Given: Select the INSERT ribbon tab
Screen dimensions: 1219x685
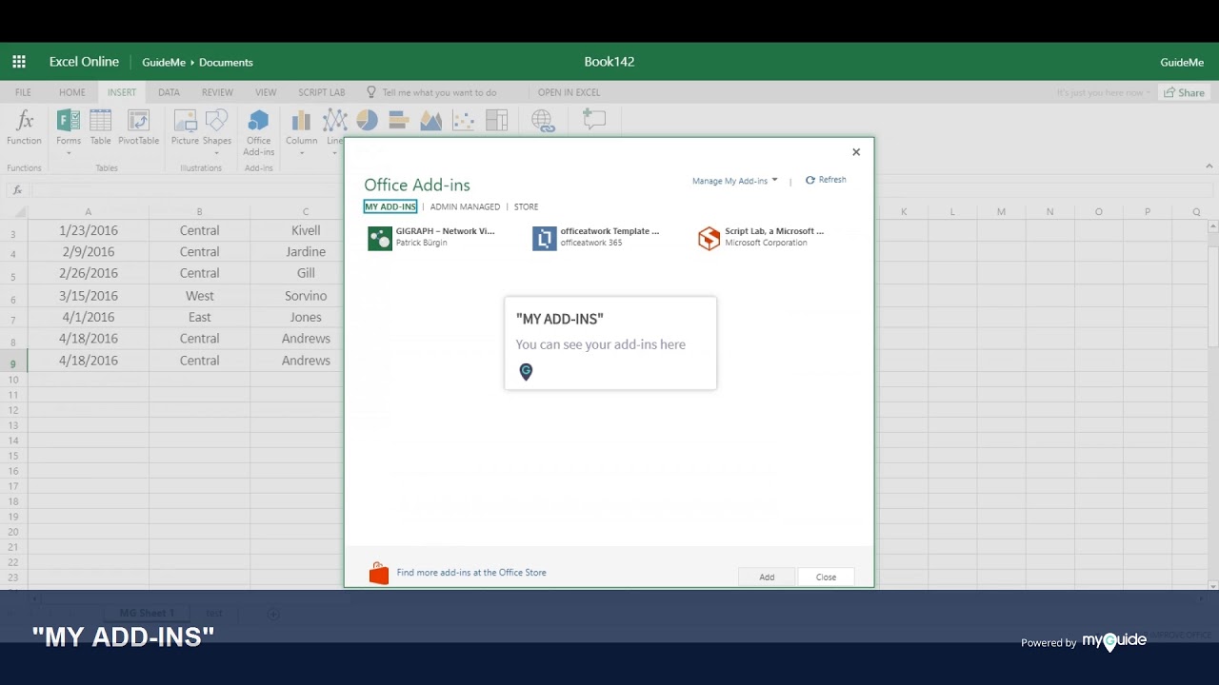Looking at the screenshot, I should (122, 92).
